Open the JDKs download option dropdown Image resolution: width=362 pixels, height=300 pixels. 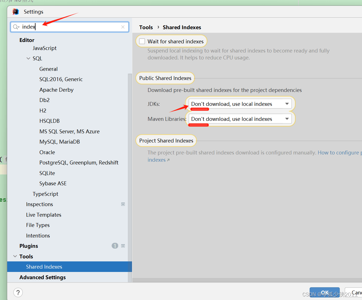[240, 104]
